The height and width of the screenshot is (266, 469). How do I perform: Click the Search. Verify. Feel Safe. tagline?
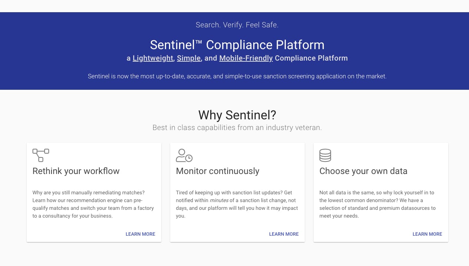(237, 25)
